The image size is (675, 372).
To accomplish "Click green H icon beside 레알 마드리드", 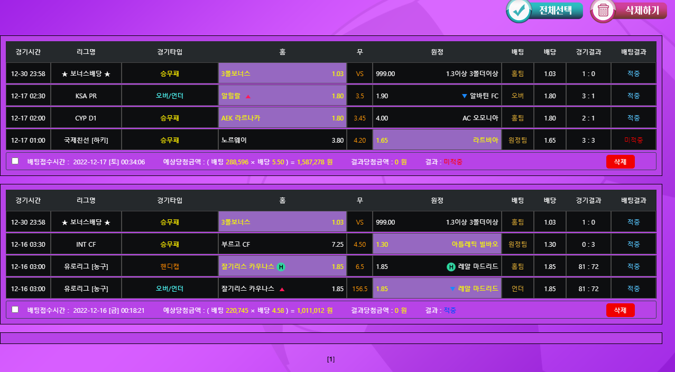I will tap(451, 267).
